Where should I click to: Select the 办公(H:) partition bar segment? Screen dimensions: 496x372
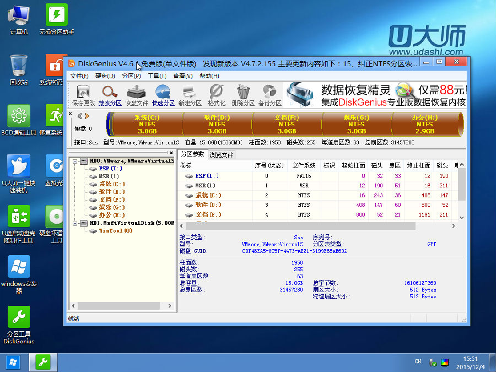pyautogui.click(x=425, y=124)
